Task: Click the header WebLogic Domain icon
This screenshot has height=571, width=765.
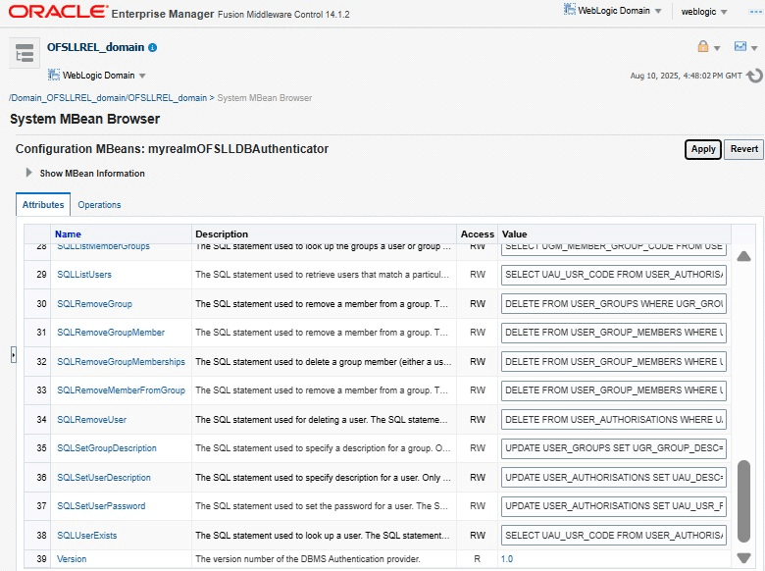Action: (x=571, y=10)
